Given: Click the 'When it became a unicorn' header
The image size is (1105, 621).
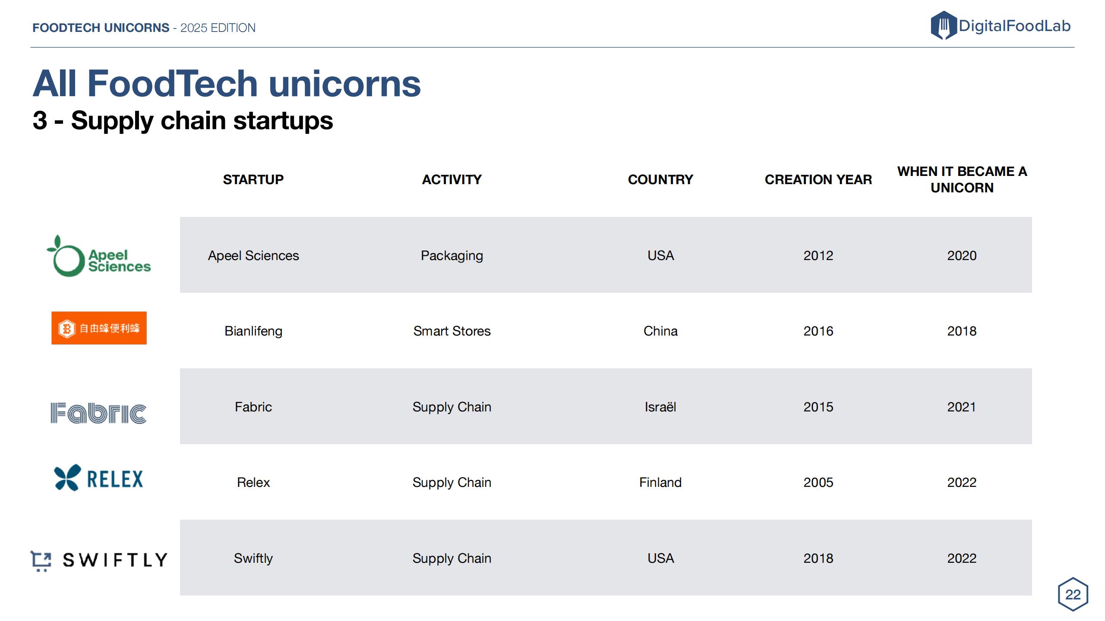Looking at the screenshot, I should 962,179.
